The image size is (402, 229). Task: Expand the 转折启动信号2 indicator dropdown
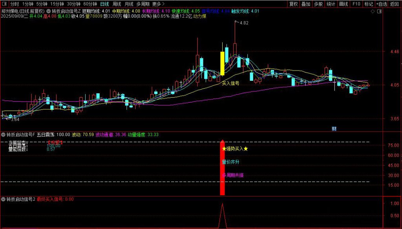4,199
